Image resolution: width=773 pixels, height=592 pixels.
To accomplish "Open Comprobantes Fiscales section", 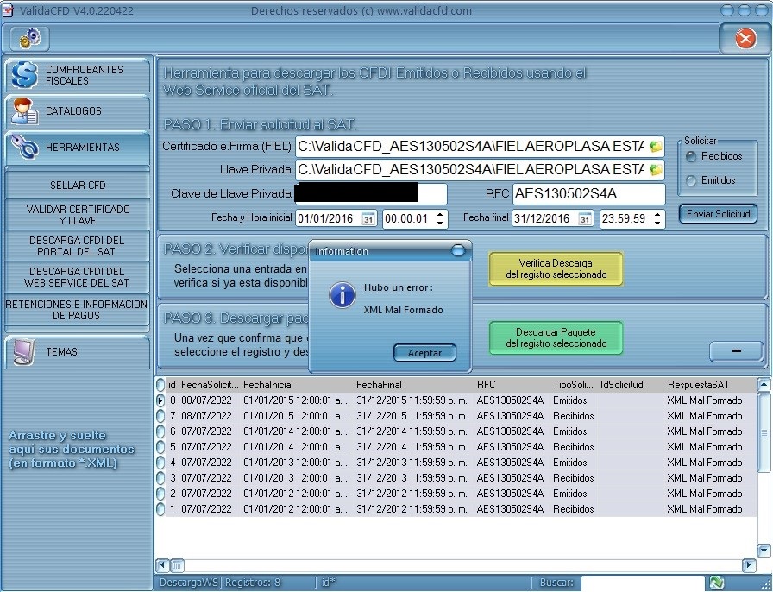I will tap(78, 75).
